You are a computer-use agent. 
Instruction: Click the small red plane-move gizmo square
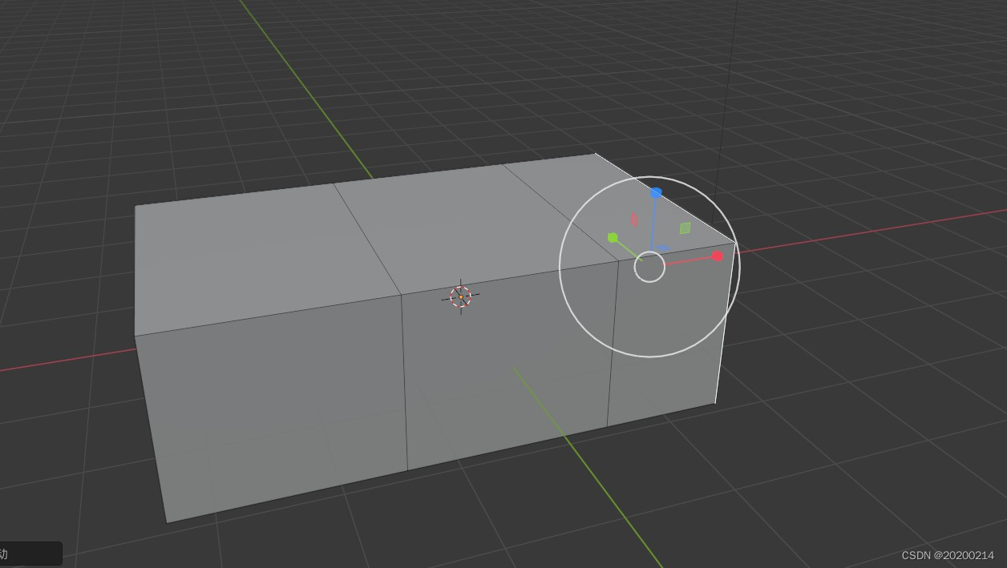[634, 220]
